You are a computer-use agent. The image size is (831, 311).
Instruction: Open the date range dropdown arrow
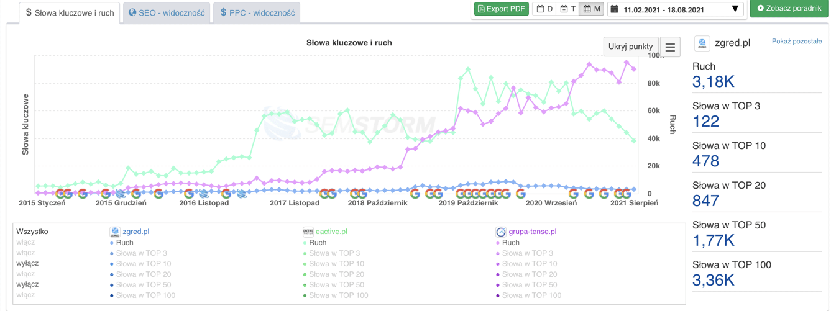tap(735, 9)
